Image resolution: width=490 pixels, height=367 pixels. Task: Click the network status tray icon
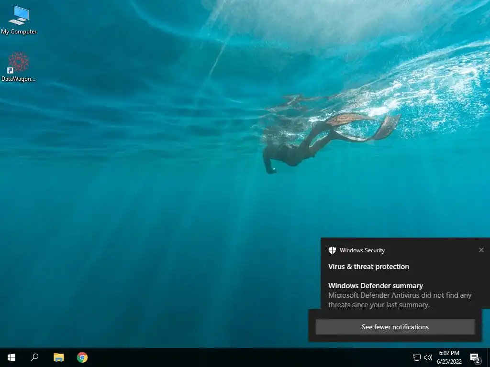point(417,357)
